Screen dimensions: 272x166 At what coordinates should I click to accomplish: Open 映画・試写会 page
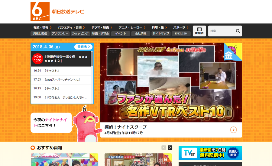[x=100, y=34]
